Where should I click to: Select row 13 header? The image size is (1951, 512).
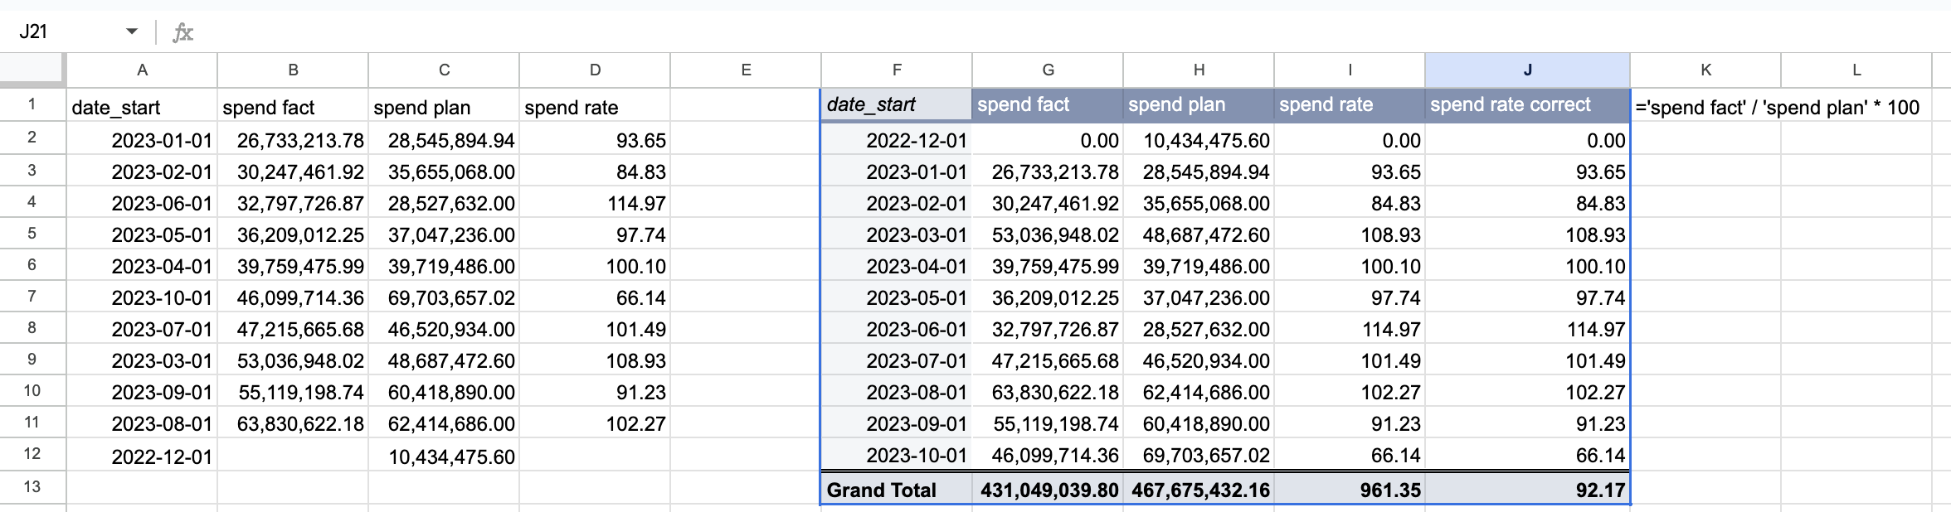pos(32,486)
